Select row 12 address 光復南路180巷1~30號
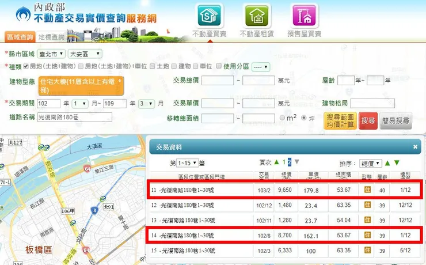This screenshot has width=426, height=265. (x=187, y=205)
